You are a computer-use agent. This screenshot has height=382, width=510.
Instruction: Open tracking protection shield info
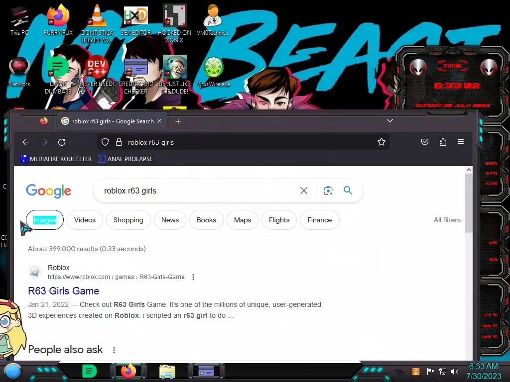(105, 142)
